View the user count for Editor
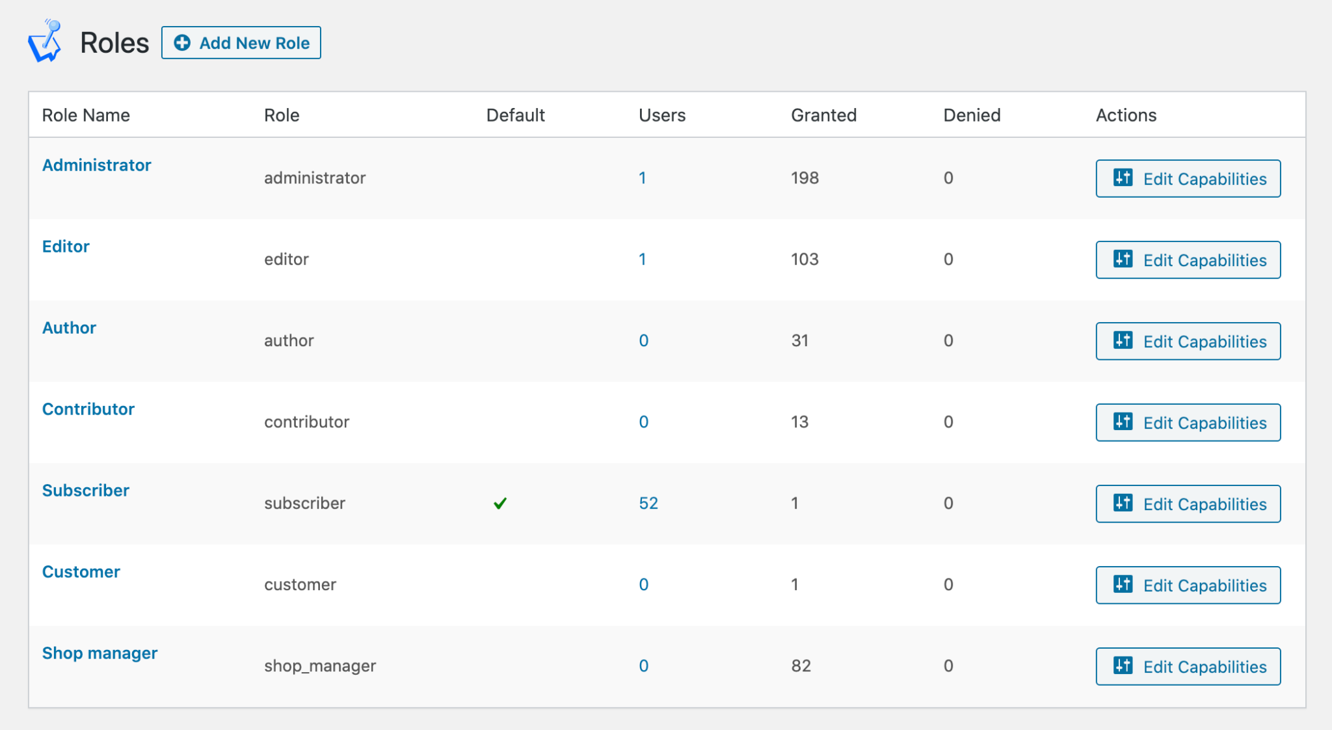 click(x=643, y=259)
